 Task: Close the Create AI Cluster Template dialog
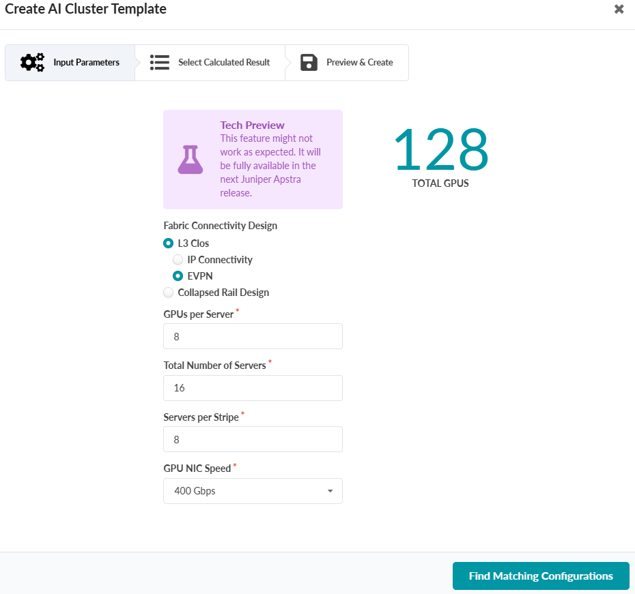(x=619, y=10)
